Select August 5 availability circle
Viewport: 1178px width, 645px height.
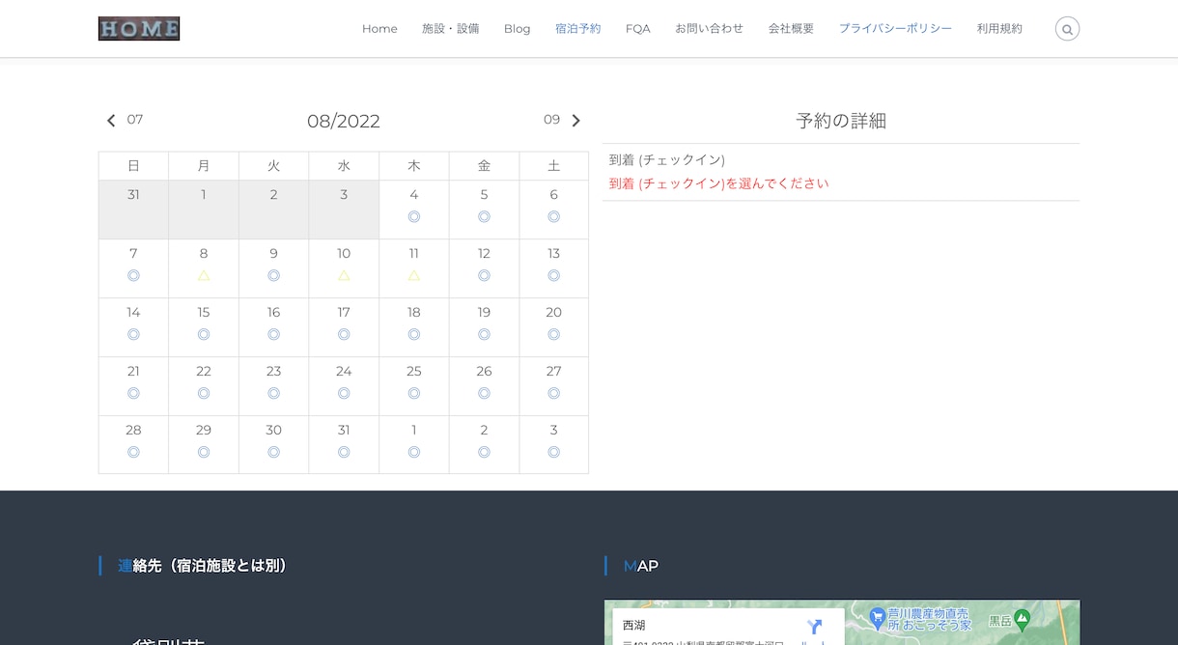point(484,217)
